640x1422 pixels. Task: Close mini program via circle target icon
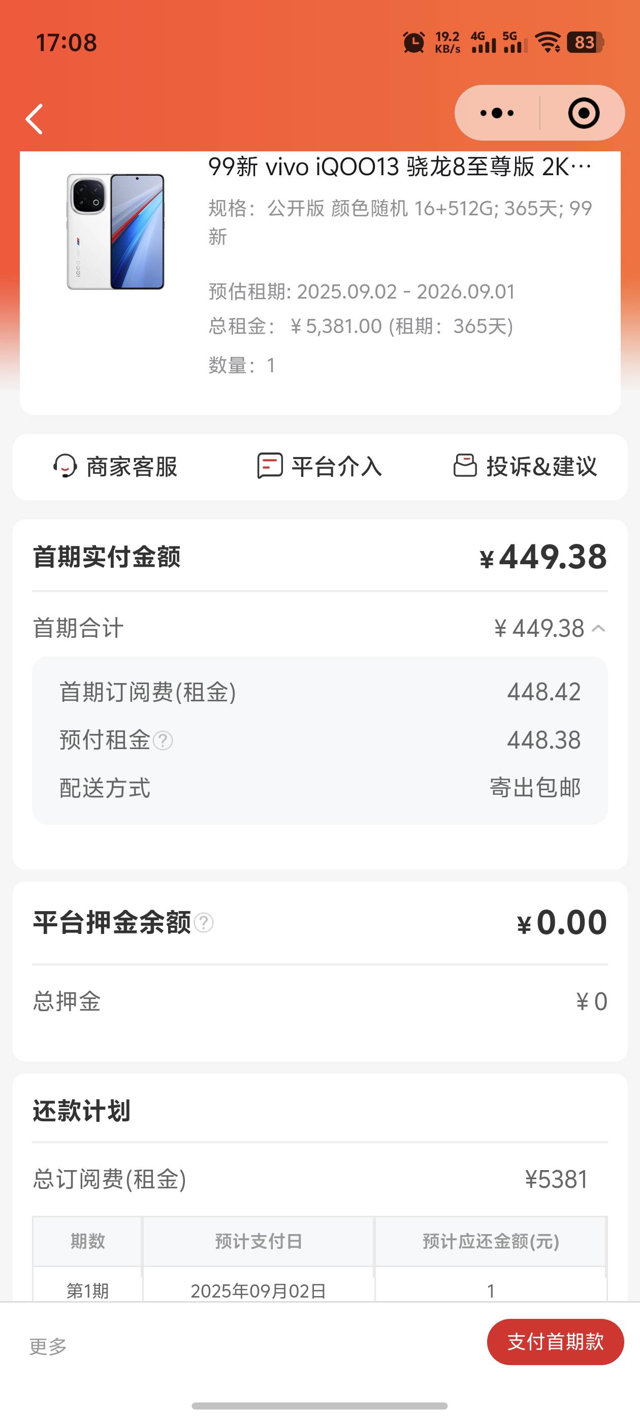coord(584,113)
